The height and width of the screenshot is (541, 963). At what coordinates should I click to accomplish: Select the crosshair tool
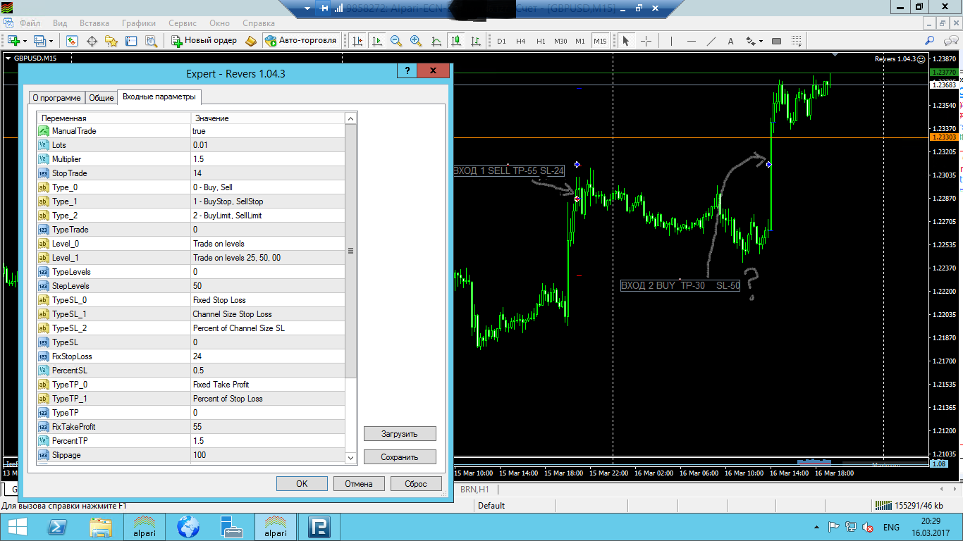(x=645, y=41)
